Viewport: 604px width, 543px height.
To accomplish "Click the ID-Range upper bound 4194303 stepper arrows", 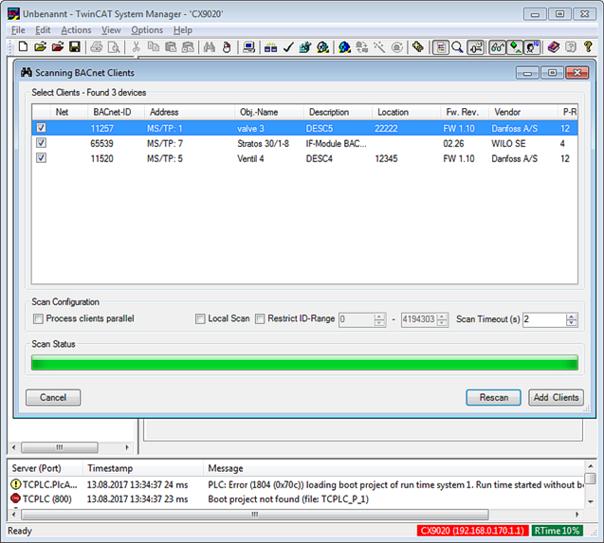I will 442,319.
